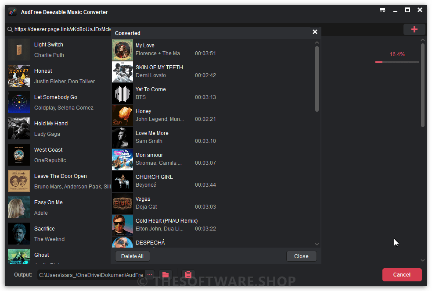Click the Deezer URL input field
This screenshot has width=432, height=291.
click(x=62, y=29)
